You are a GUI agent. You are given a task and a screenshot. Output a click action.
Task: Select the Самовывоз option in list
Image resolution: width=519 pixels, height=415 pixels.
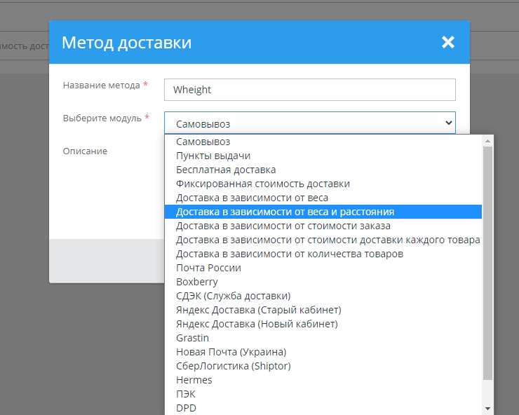click(203, 142)
